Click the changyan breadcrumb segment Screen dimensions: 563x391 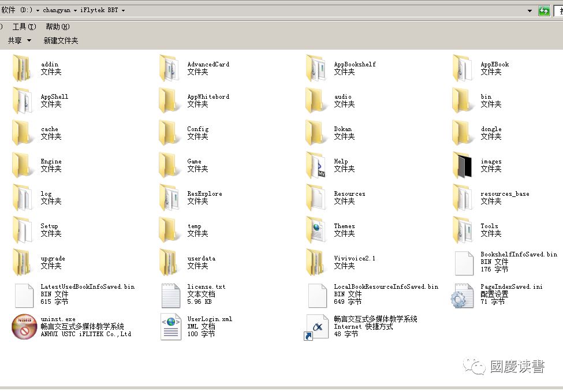point(57,10)
